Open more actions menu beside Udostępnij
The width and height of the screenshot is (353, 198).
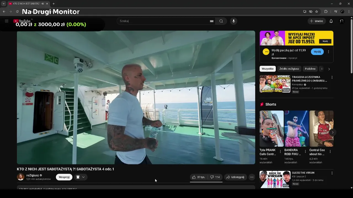[252, 177]
